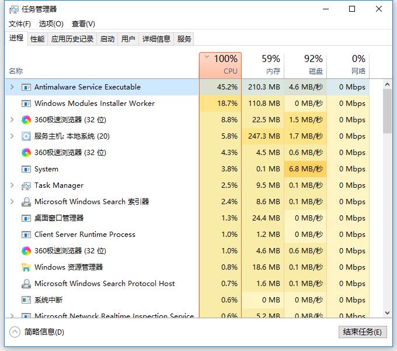Click the 2.5% CPU value for Task Manager
Viewport: 397px width, 351px height.
[229, 185]
